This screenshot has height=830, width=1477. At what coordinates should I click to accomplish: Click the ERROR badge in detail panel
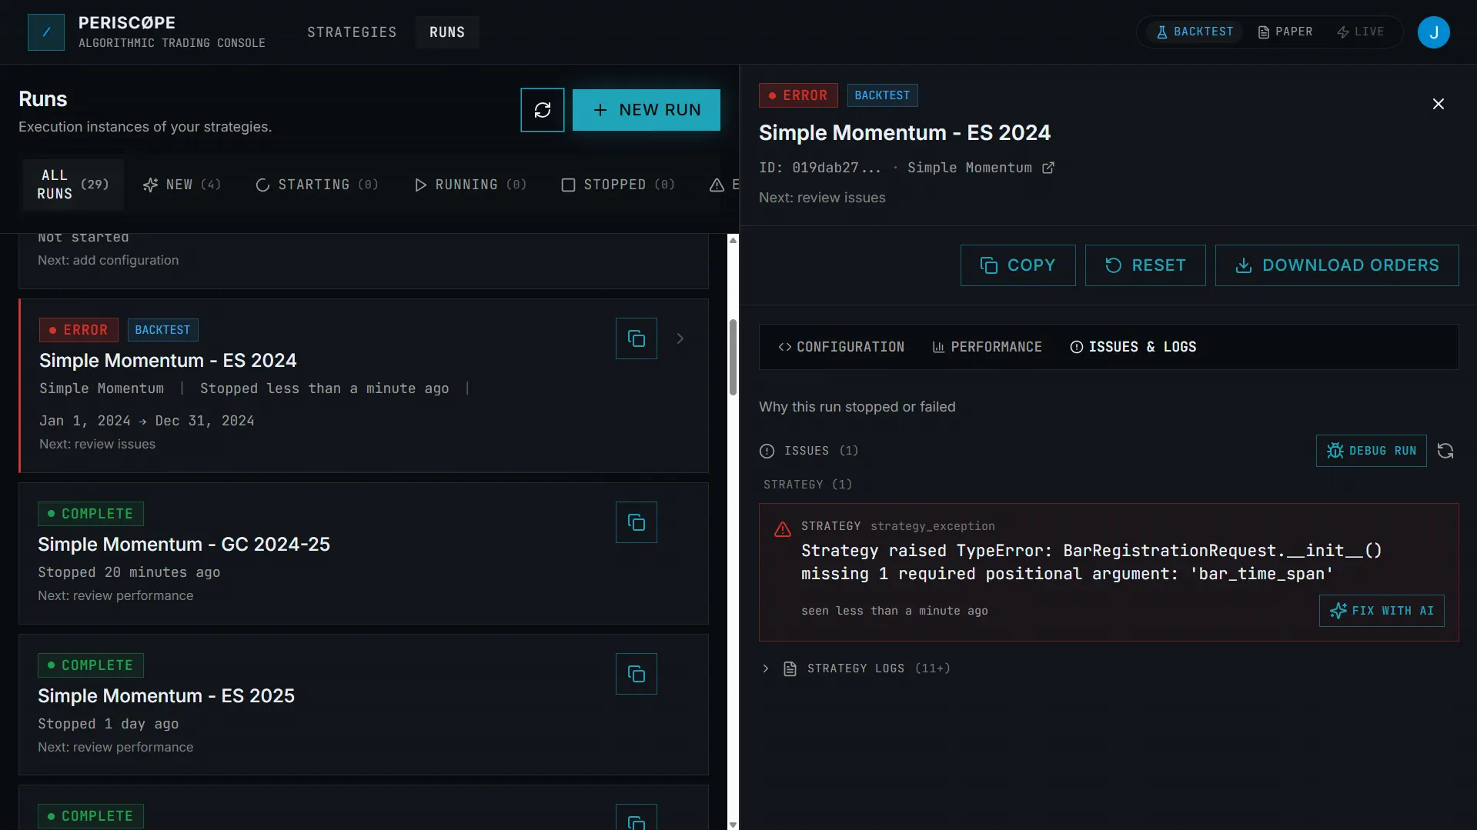coord(798,95)
